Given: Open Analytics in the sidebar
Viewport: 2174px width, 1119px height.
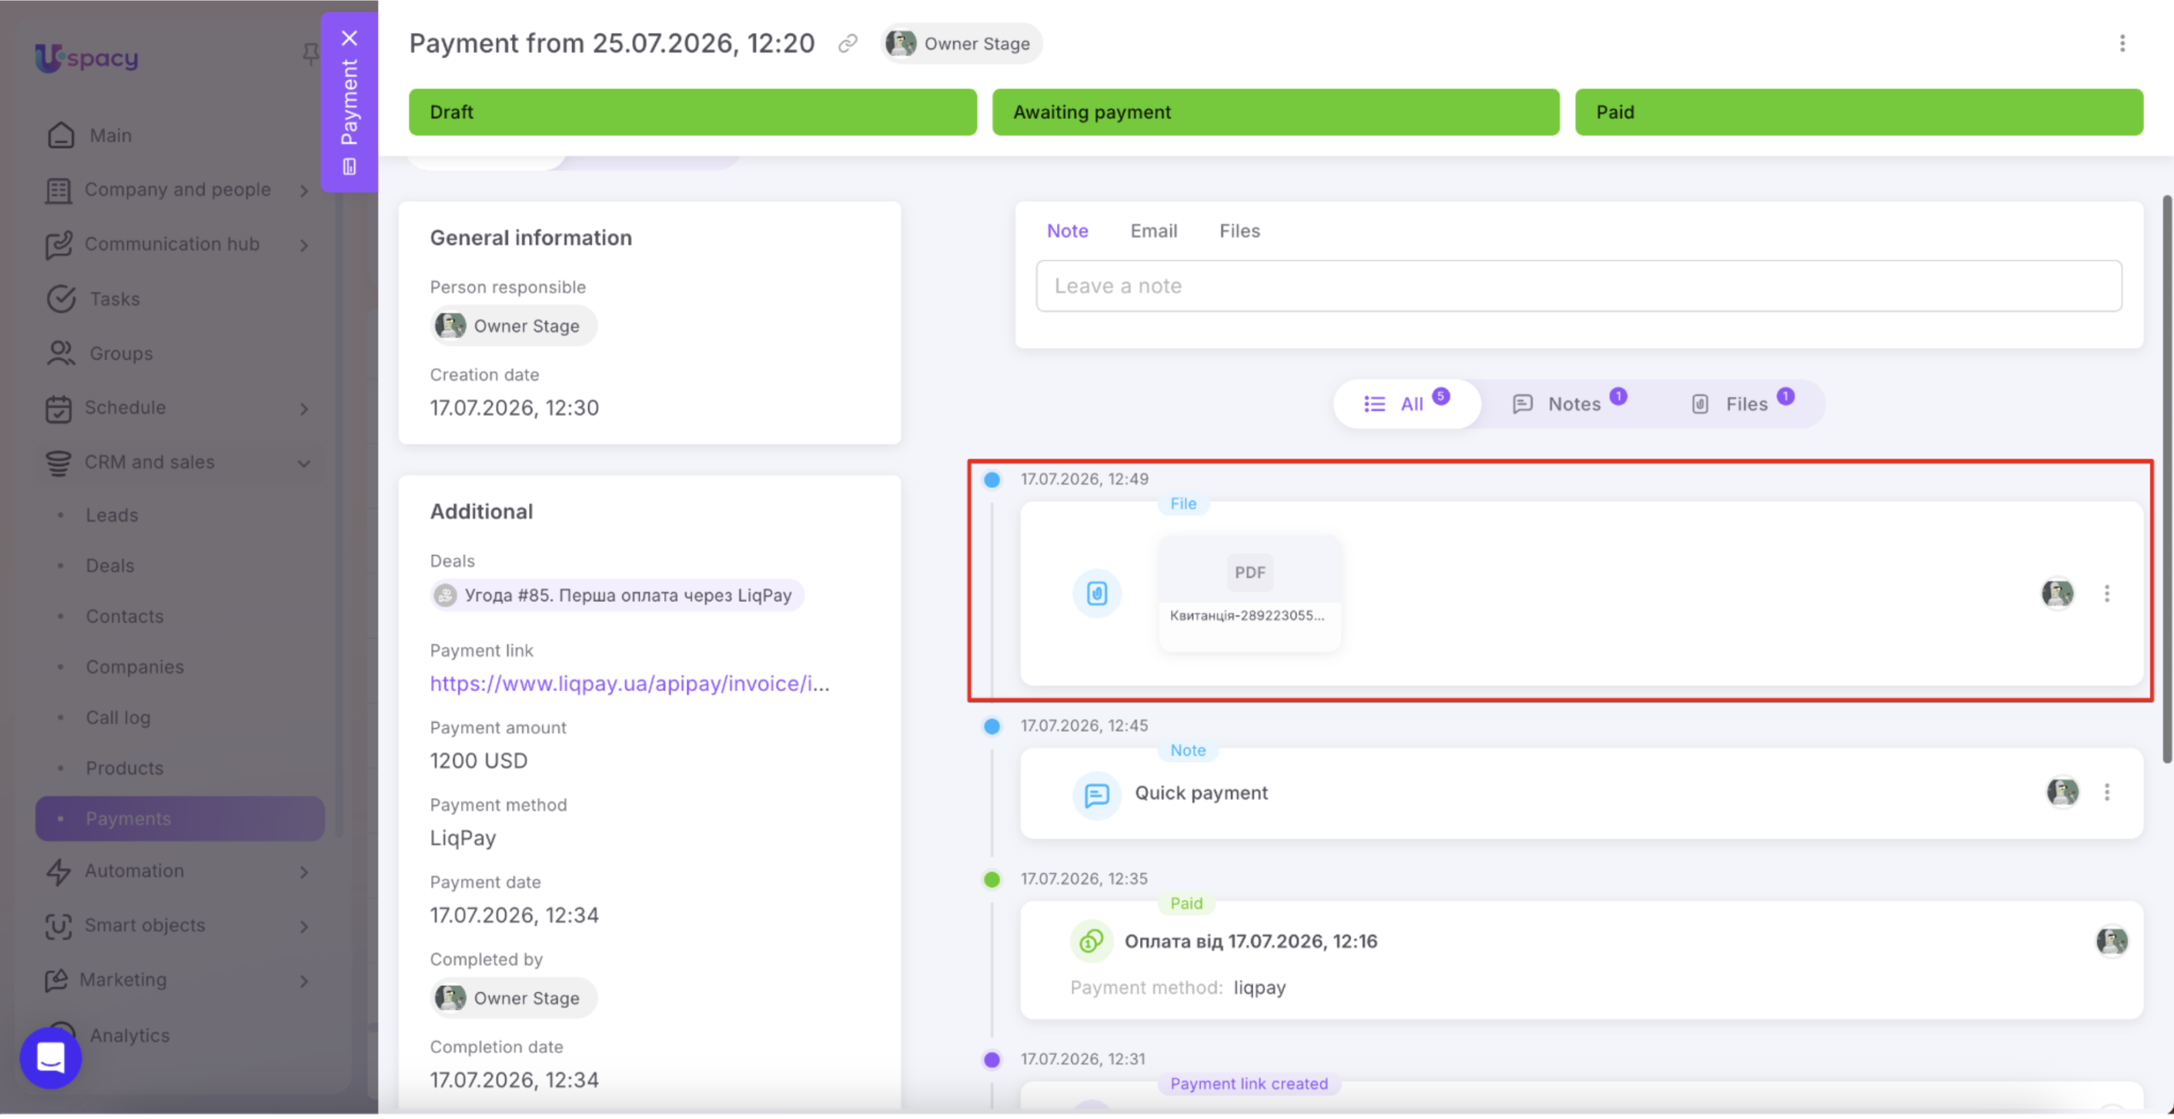Looking at the screenshot, I should 129,1035.
